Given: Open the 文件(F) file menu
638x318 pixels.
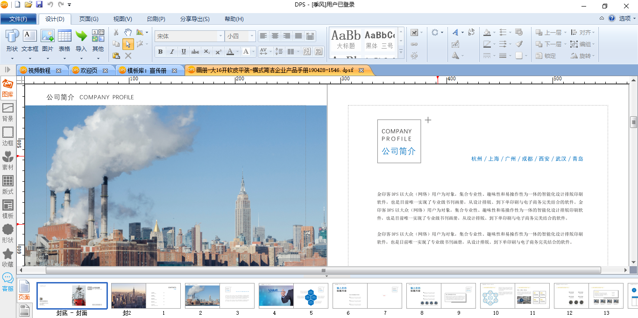Looking at the screenshot, I should (x=18, y=19).
